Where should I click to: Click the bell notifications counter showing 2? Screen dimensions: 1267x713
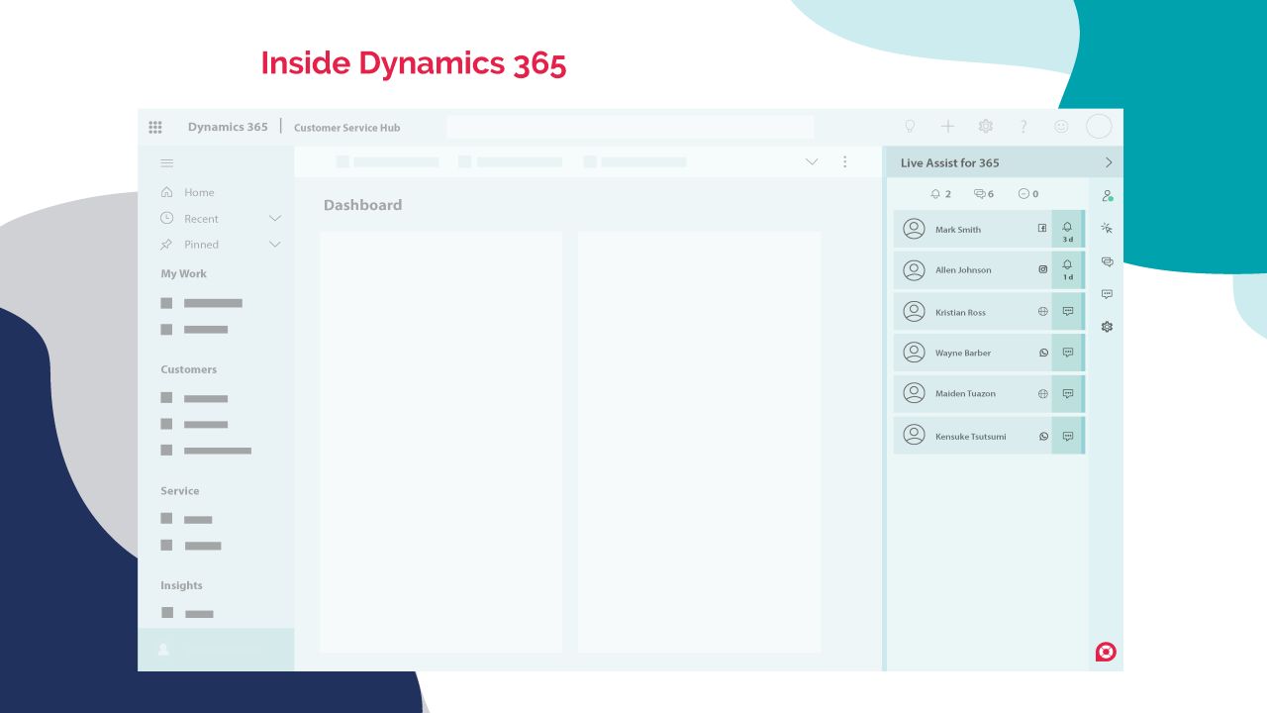[x=940, y=194]
